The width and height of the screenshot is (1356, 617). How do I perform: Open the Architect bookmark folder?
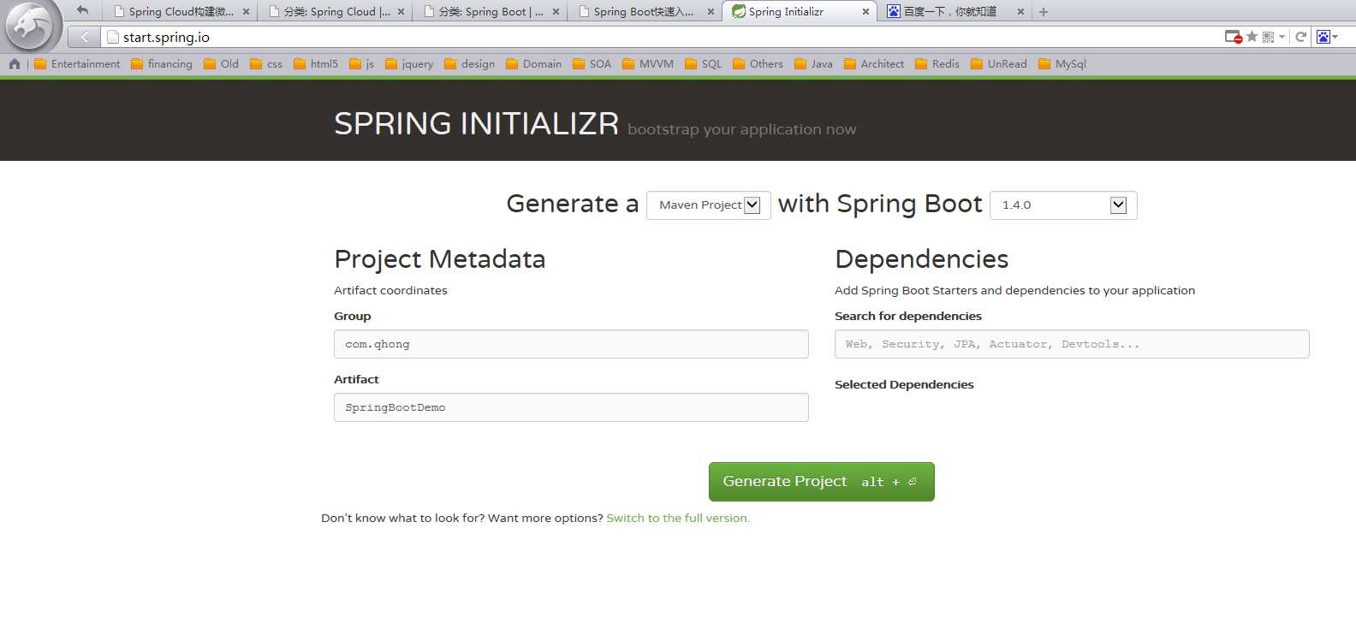click(874, 63)
